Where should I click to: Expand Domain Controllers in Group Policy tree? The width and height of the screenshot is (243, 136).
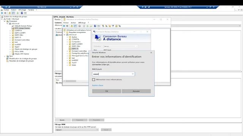click(10, 40)
